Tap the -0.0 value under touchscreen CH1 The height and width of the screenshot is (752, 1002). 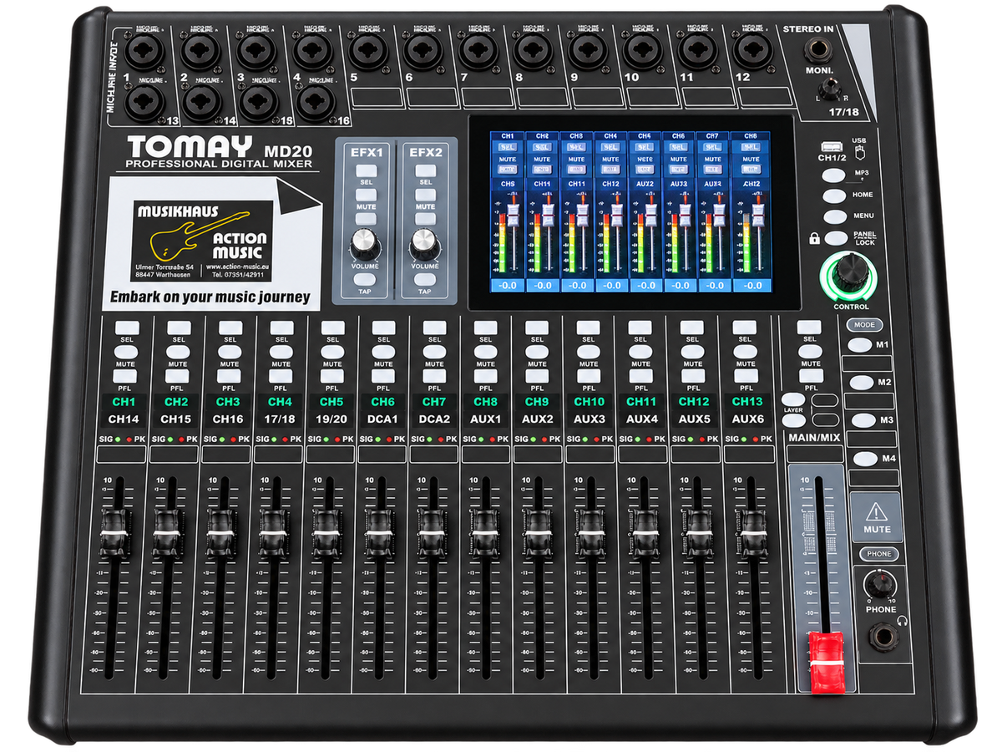pos(508,285)
